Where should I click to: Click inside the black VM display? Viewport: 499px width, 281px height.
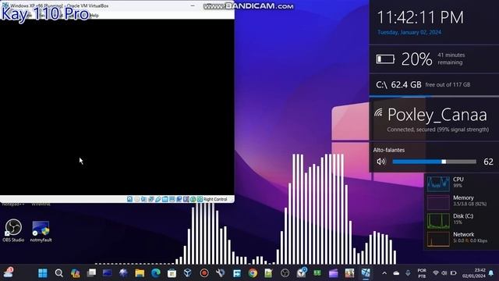(x=117, y=107)
